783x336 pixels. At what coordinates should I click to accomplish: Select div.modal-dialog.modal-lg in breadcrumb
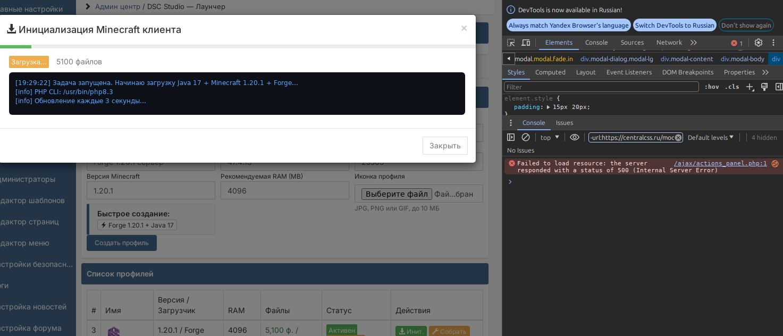pos(617,59)
